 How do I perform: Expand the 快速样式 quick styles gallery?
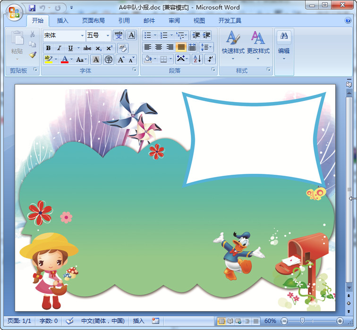[233, 45]
